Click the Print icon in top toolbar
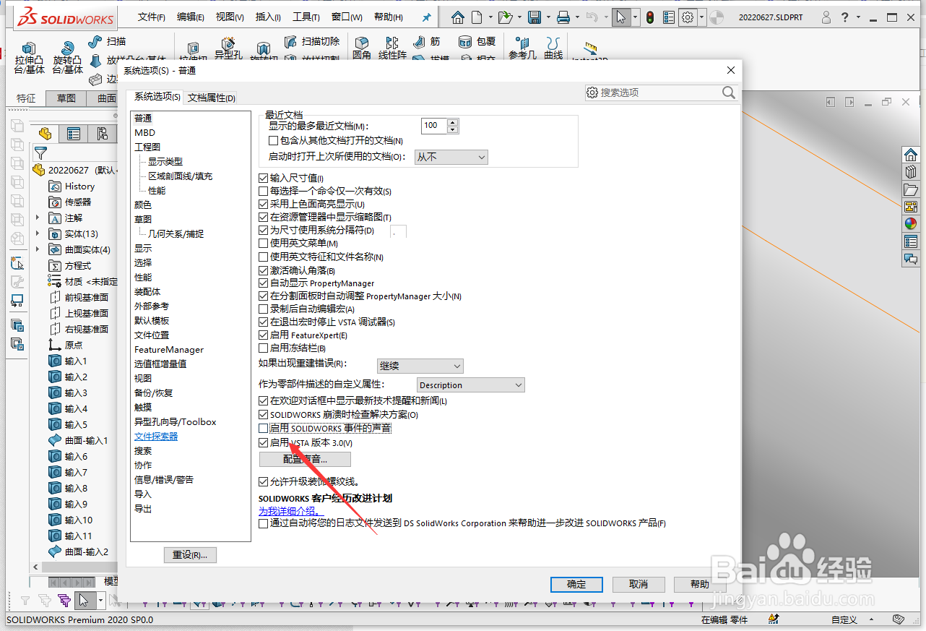Viewport: 926px width, 631px height. 564,17
